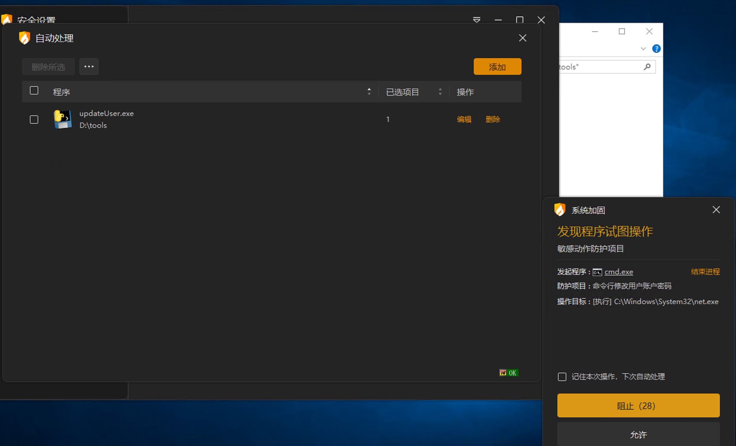Close the 自动处理 dialog
The height and width of the screenshot is (446, 736).
[x=523, y=38]
